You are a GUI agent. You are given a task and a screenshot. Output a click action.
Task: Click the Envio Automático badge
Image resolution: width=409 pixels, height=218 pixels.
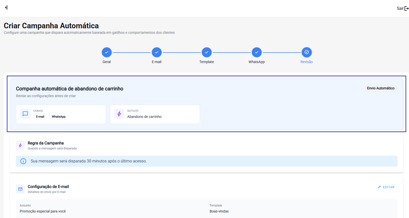pos(380,88)
